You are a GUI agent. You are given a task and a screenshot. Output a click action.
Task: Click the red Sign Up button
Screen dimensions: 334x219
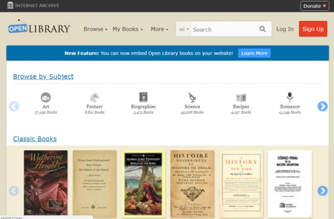click(x=313, y=29)
